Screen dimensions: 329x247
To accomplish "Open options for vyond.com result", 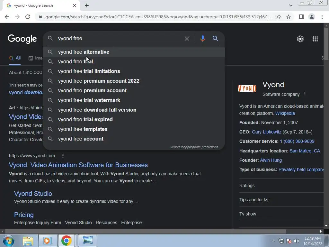I will click(63, 156).
